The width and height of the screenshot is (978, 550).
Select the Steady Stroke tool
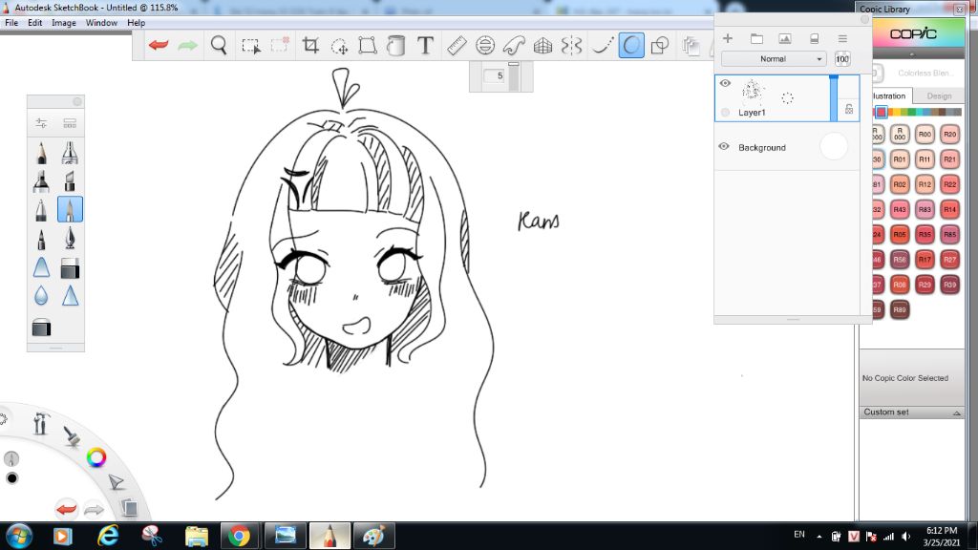(602, 45)
